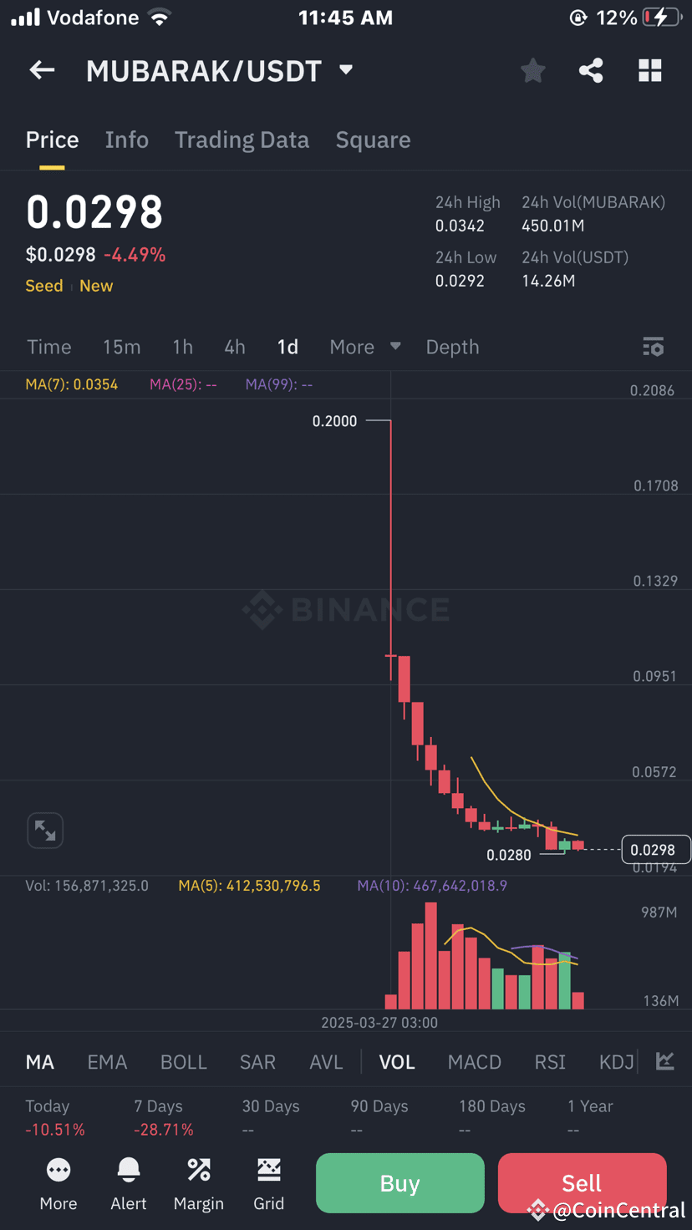
Task: Open the share icon
Action: (591, 70)
